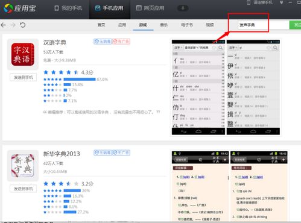Viewport: 301px width, 223px height.
Task: Click the 无病毒 badge of 汉语字典
Action: [103, 42]
